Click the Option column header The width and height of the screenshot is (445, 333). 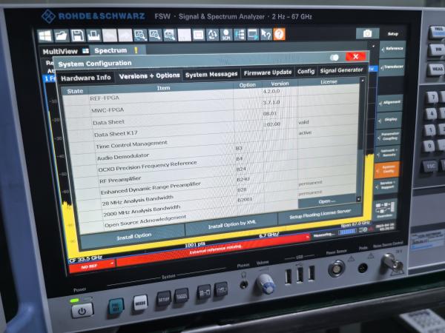coord(248,84)
